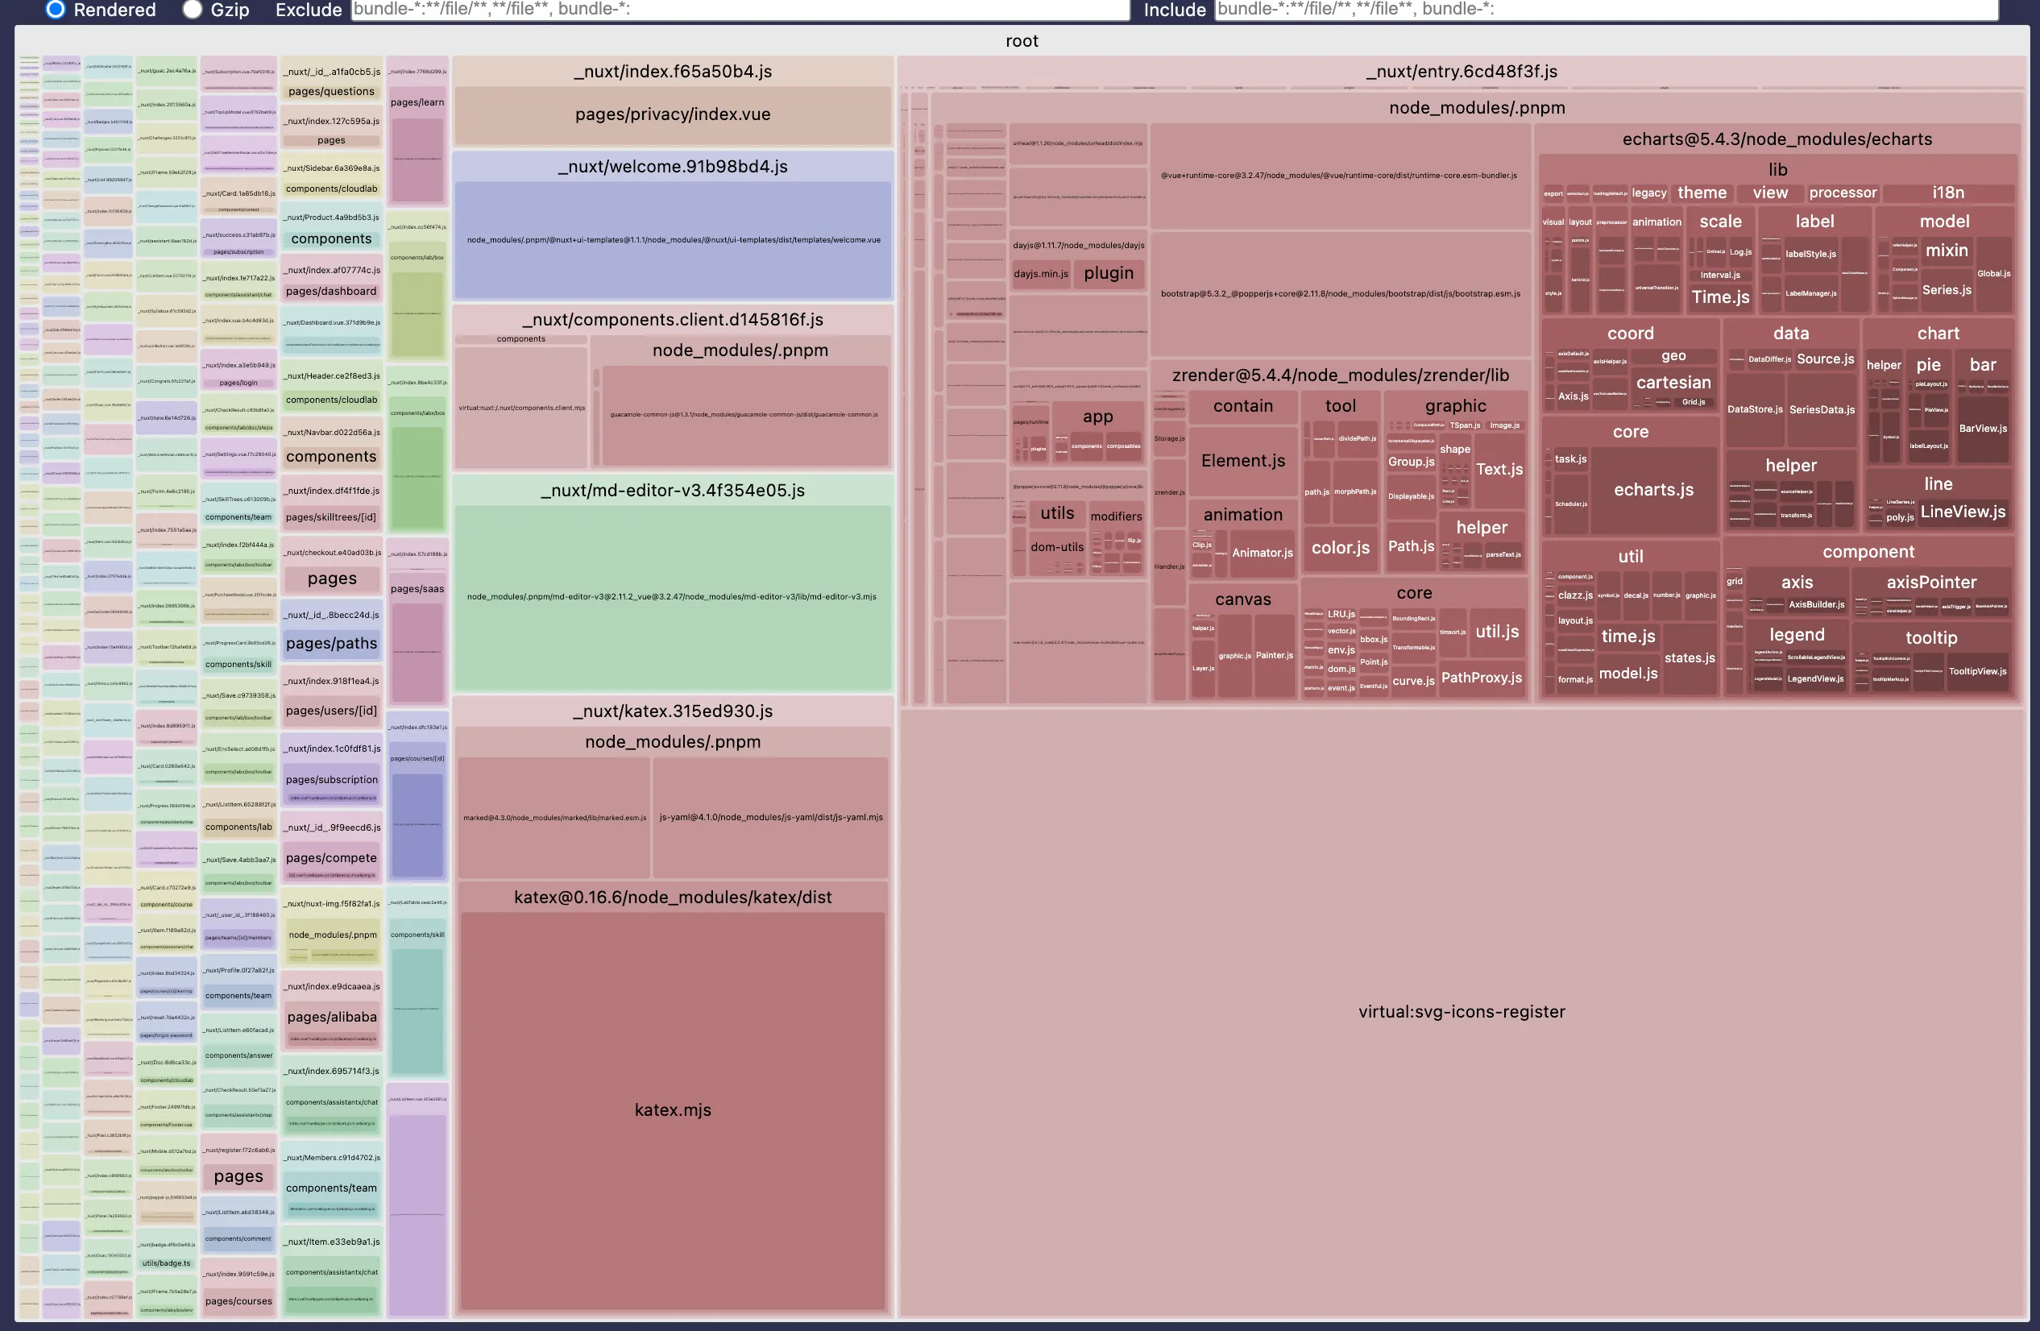Select the Rendered radio button
This screenshot has height=1331, width=2040.
click(56, 10)
